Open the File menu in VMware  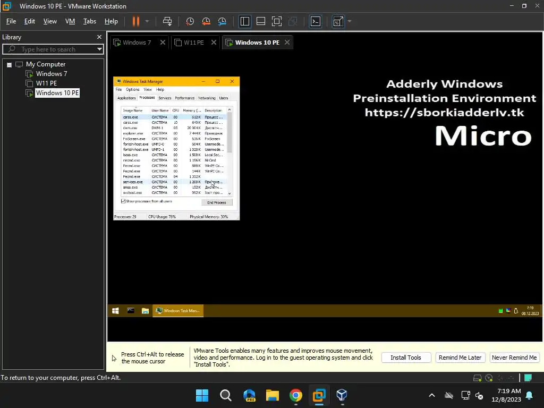pos(11,21)
